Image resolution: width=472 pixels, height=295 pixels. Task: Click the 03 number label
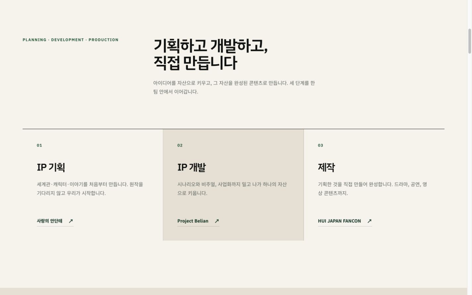pyautogui.click(x=321, y=145)
